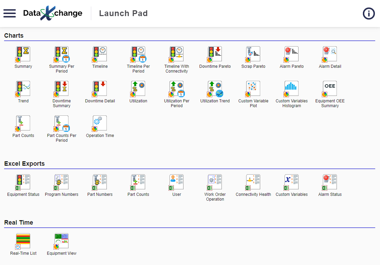Click the Launch Pad page title
This screenshot has width=380, height=265.
coord(123,13)
